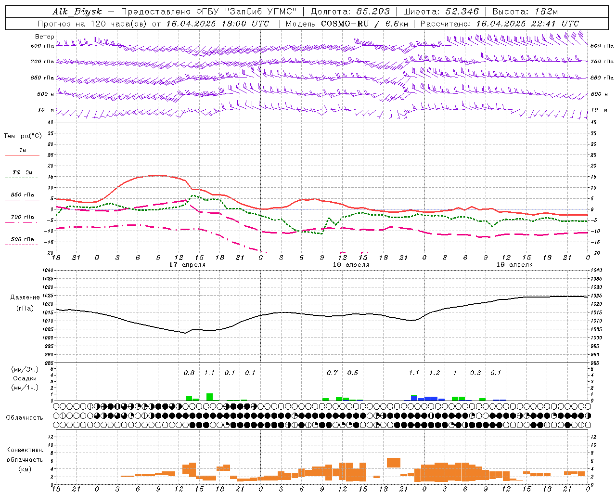Click the 'Td 2м' dew point legend entry
This screenshot has height=493, width=616.
click(23, 172)
